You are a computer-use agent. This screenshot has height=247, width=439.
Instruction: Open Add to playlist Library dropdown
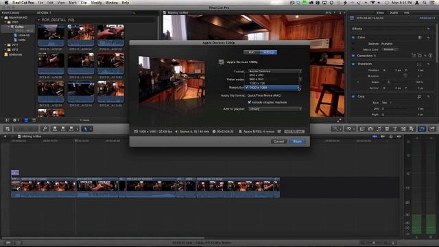click(274, 108)
